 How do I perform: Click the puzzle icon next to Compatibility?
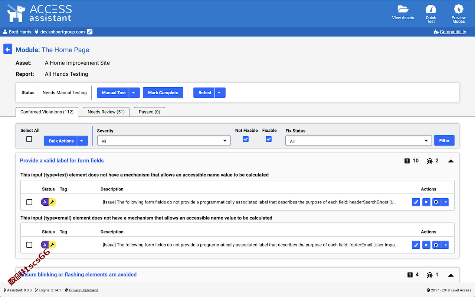[x=436, y=32]
